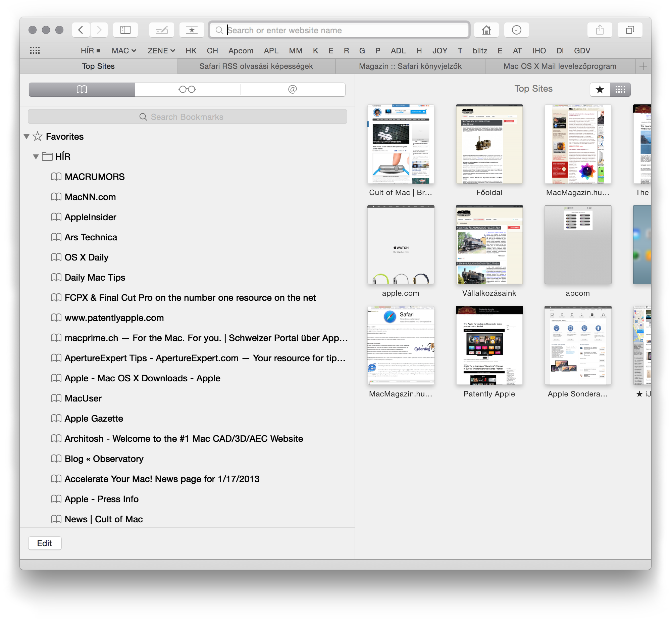671x619 pixels.
Task: Click the Edit button
Action: coord(45,543)
